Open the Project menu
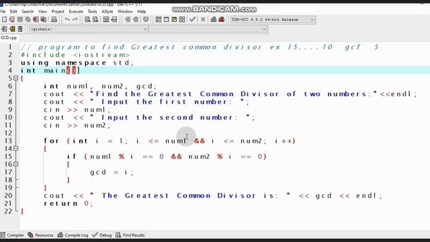430x242 pixels. click(x=58, y=11)
